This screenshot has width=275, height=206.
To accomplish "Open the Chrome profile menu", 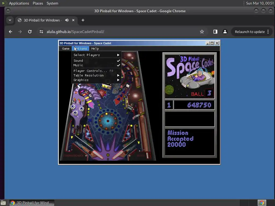I will pos(225,32).
